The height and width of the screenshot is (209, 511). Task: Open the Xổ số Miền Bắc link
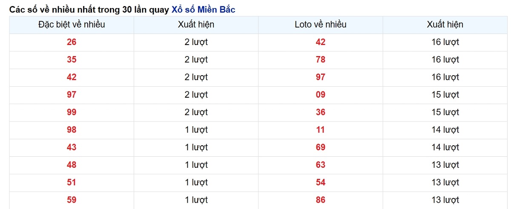click(x=203, y=9)
